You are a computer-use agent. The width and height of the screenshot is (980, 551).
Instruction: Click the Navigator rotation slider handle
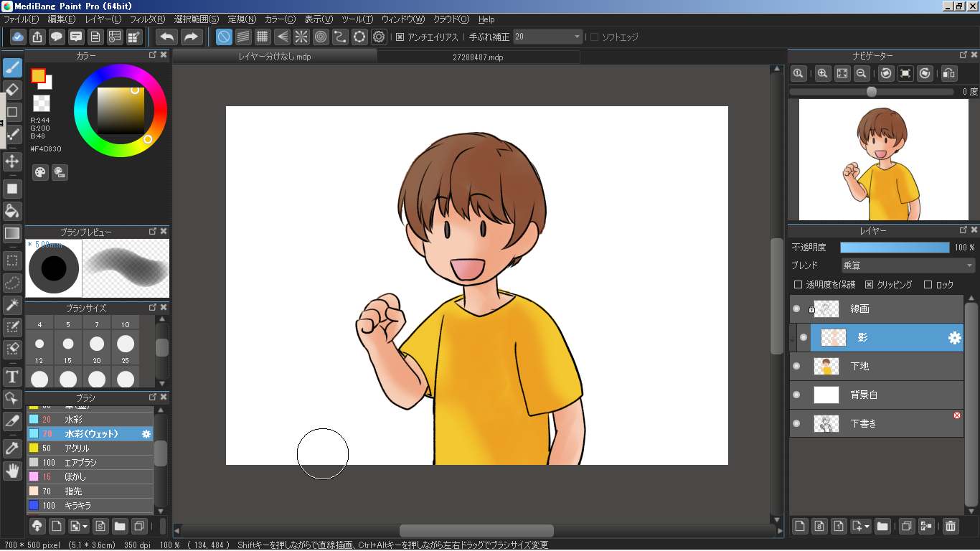(x=872, y=92)
